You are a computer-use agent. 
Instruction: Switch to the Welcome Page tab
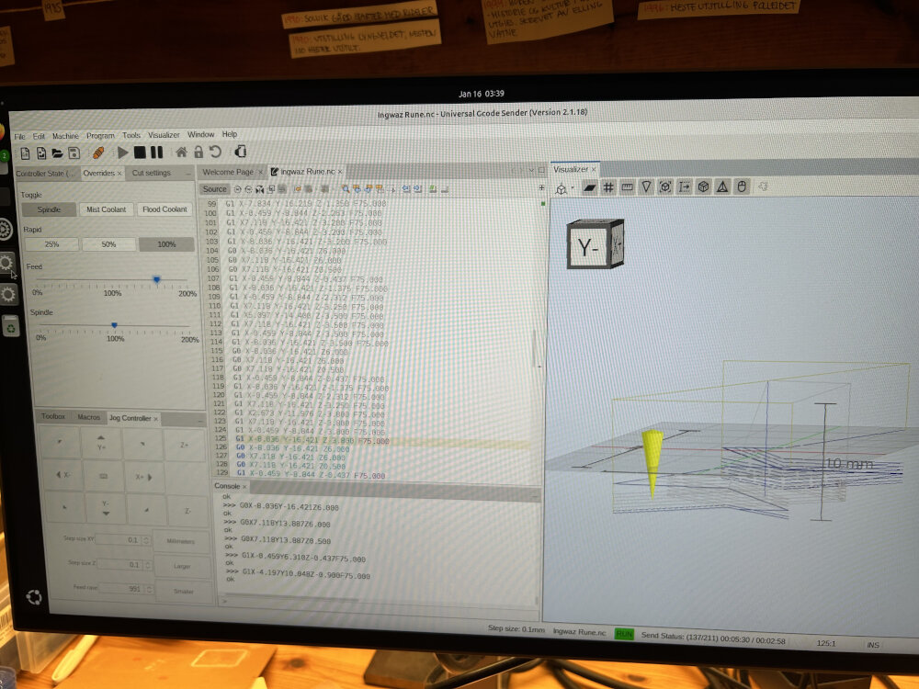[228, 172]
